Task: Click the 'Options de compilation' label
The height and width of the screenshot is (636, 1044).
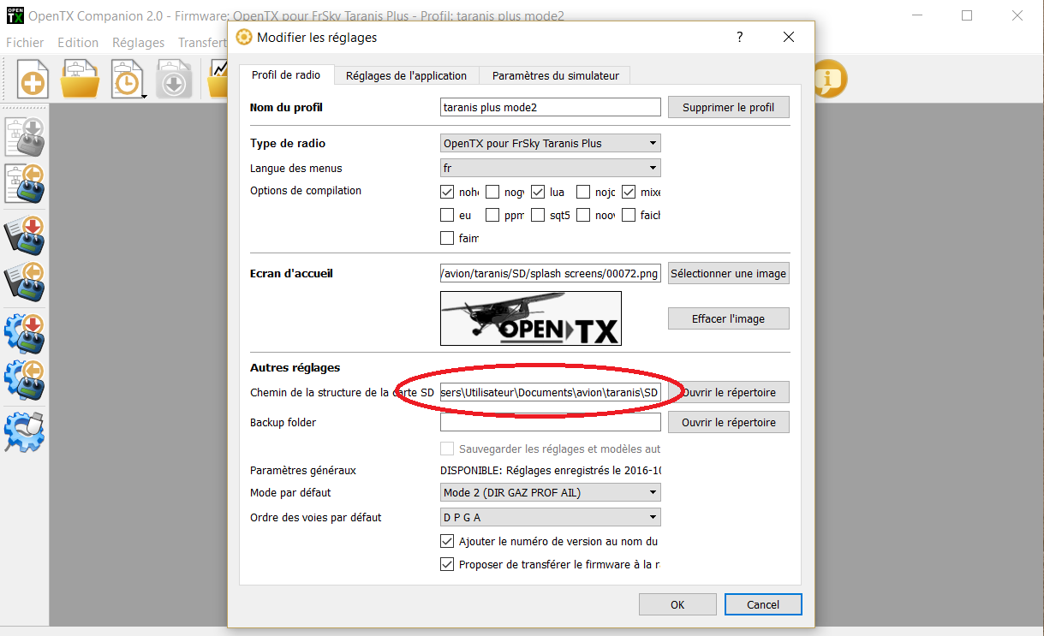Action: click(x=306, y=190)
